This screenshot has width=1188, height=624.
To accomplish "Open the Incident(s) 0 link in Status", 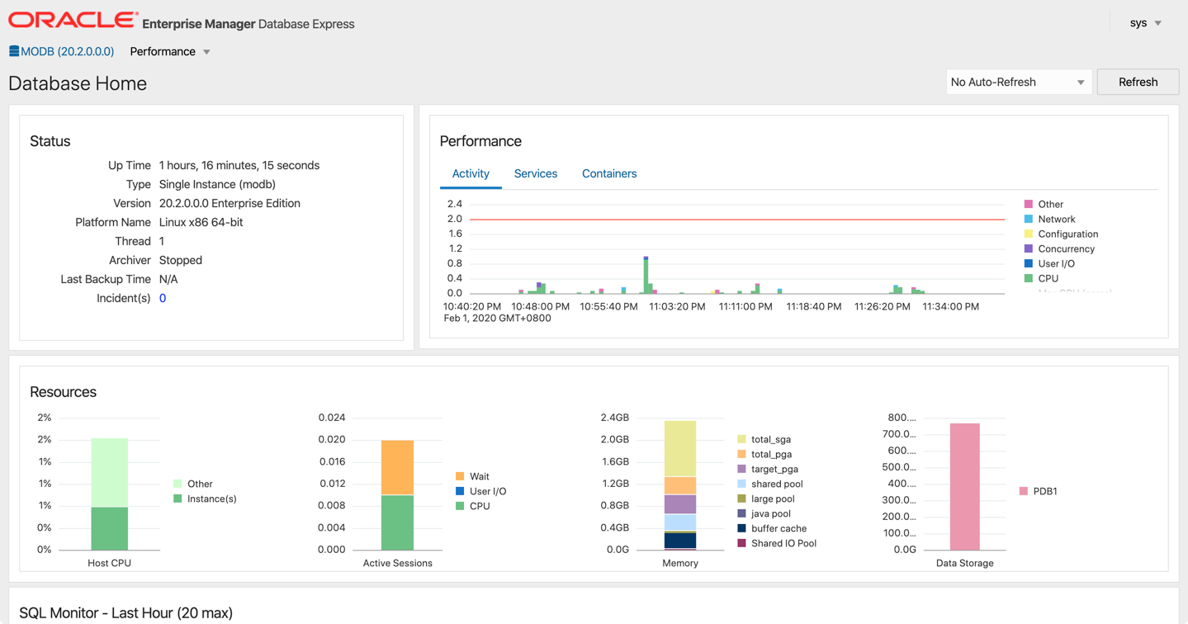I will (x=162, y=298).
